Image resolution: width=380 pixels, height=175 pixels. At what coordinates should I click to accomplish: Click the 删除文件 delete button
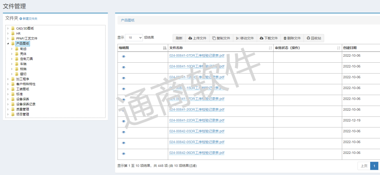point(292,38)
